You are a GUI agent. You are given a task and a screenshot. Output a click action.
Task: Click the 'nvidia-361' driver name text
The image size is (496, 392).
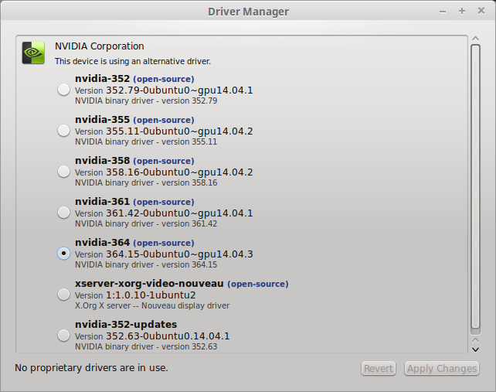[102, 201]
